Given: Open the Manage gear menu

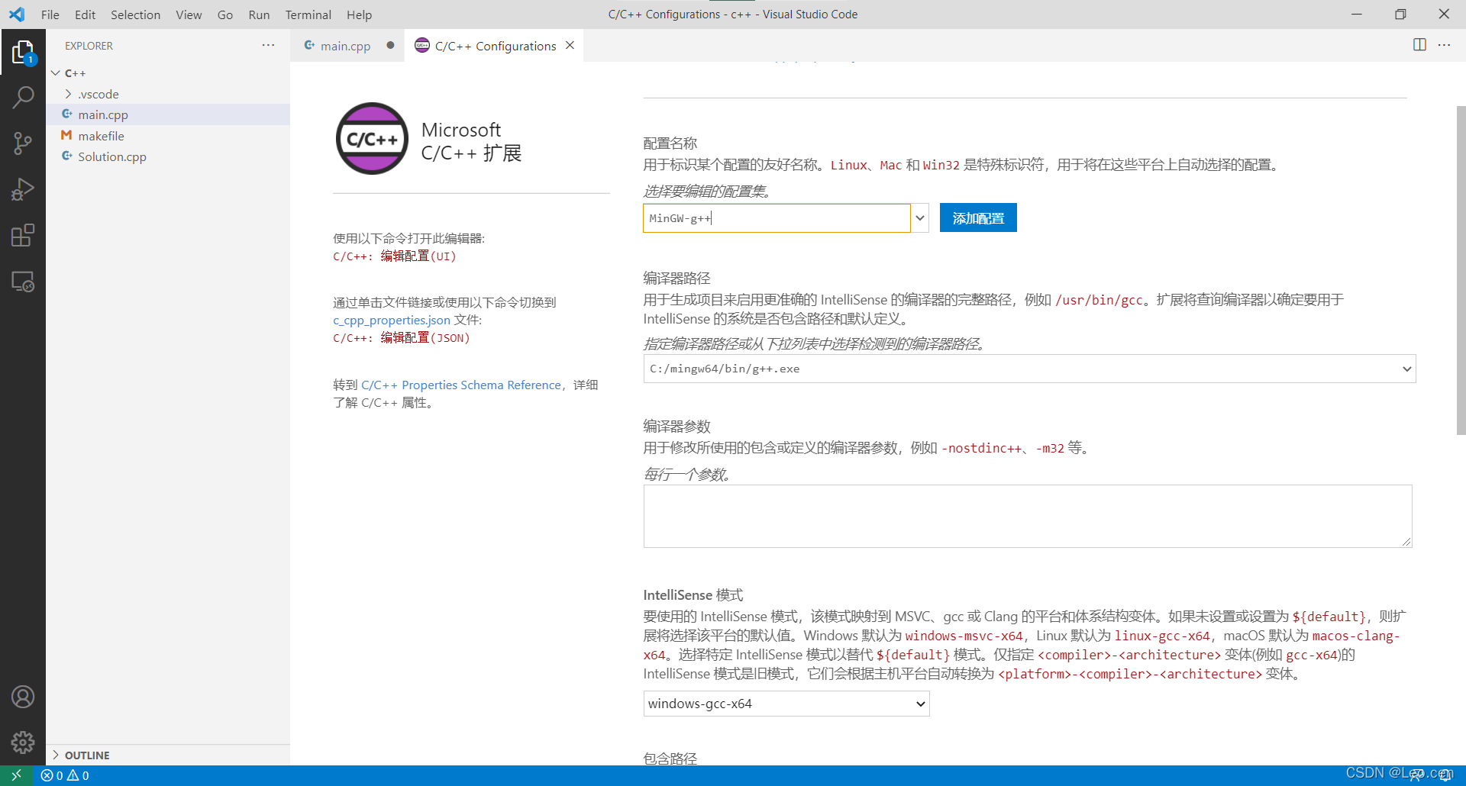Looking at the screenshot, I should click(23, 743).
